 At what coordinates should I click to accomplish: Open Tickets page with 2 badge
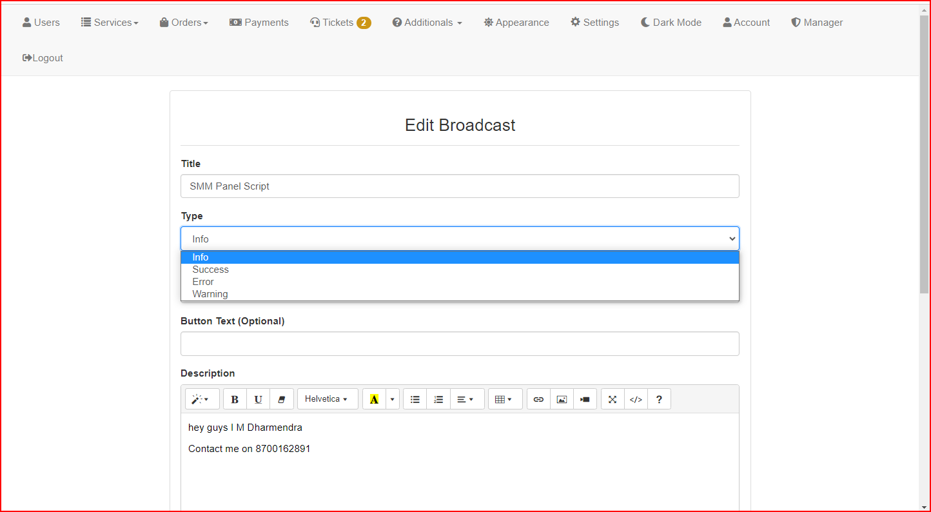coord(340,23)
